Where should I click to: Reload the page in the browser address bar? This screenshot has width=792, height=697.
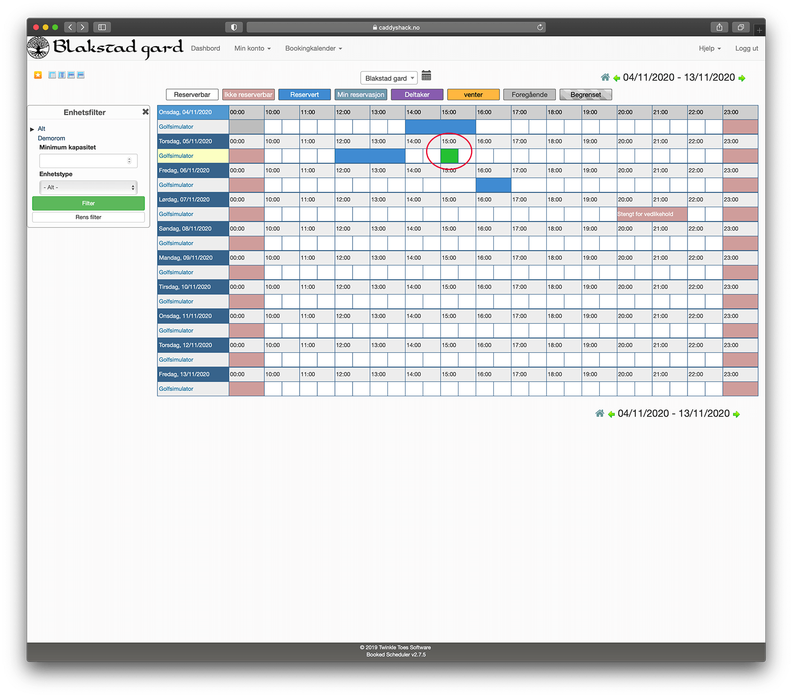click(540, 27)
